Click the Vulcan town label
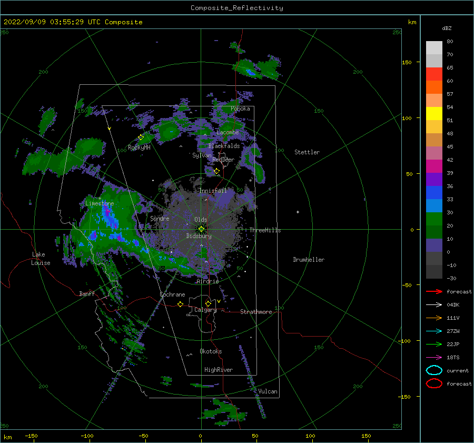This screenshot has width=474, height=443. coord(268,391)
